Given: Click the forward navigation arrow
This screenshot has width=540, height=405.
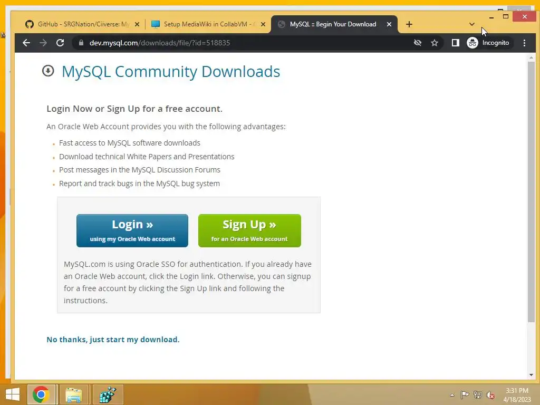Looking at the screenshot, I should point(43,43).
